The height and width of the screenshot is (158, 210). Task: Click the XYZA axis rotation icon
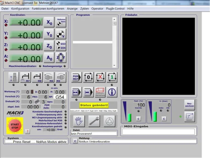pos(61,58)
